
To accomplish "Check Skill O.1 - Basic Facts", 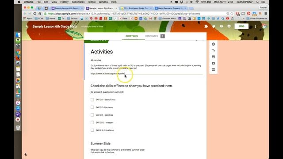I will pos(92,99).
